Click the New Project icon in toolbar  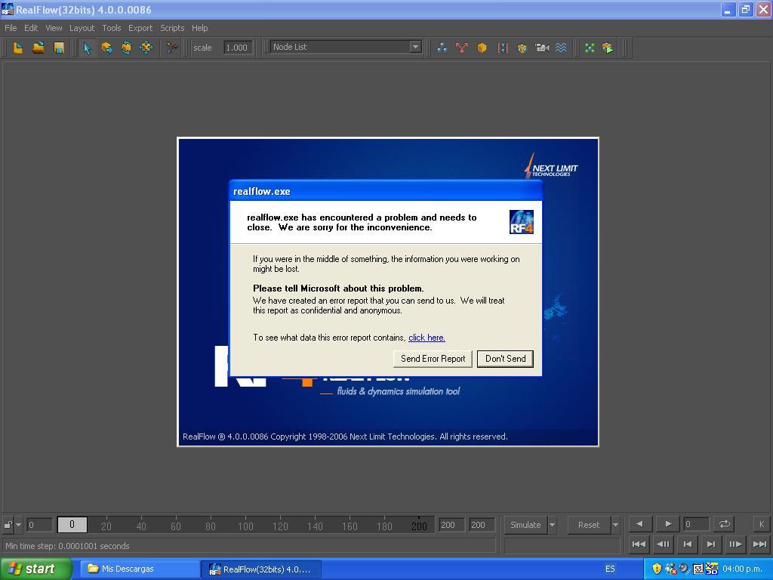18,48
